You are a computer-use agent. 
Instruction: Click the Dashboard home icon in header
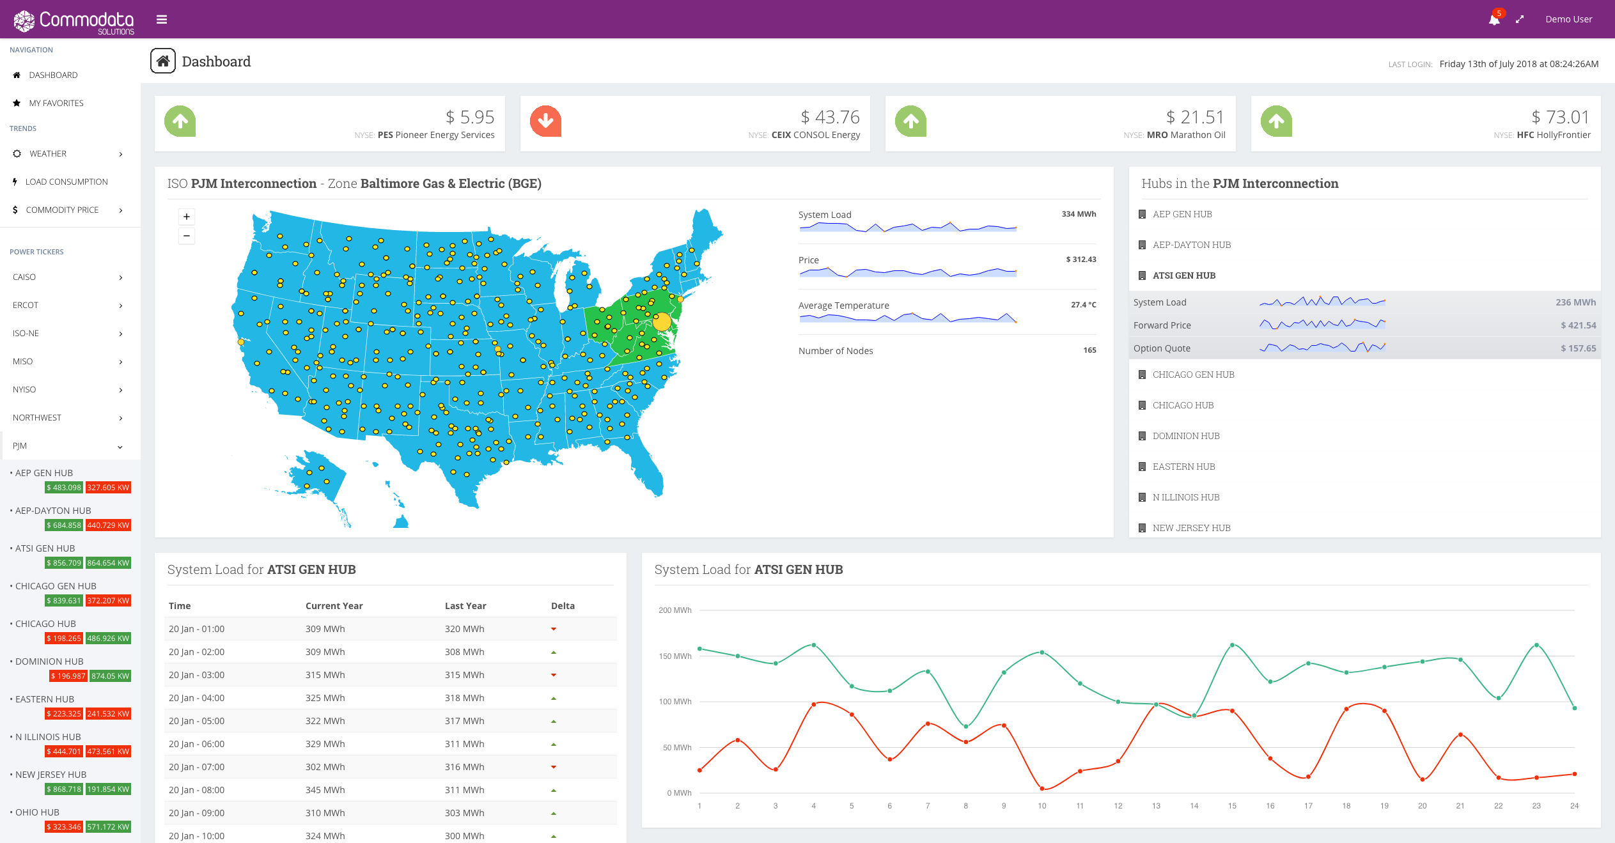click(163, 61)
